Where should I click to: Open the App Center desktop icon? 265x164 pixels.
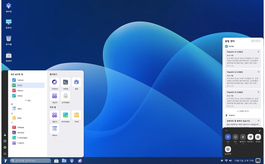click(x=9, y=55)
